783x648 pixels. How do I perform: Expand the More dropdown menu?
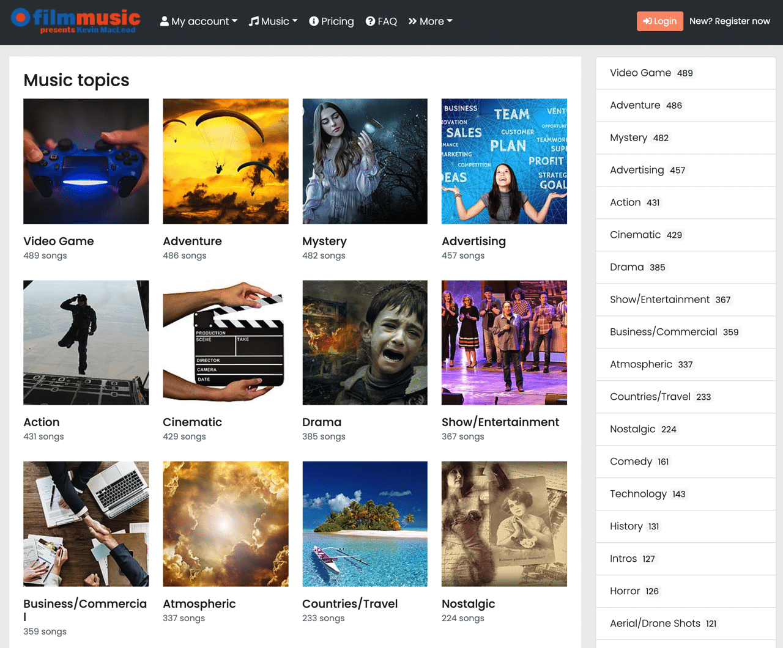coord(431,21)
